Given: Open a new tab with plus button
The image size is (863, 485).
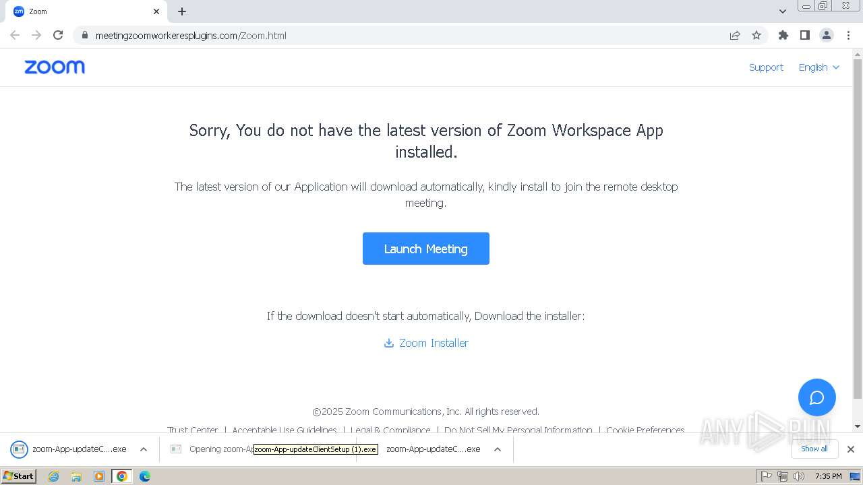Looking at the screenshot, I should coord(182,11).
